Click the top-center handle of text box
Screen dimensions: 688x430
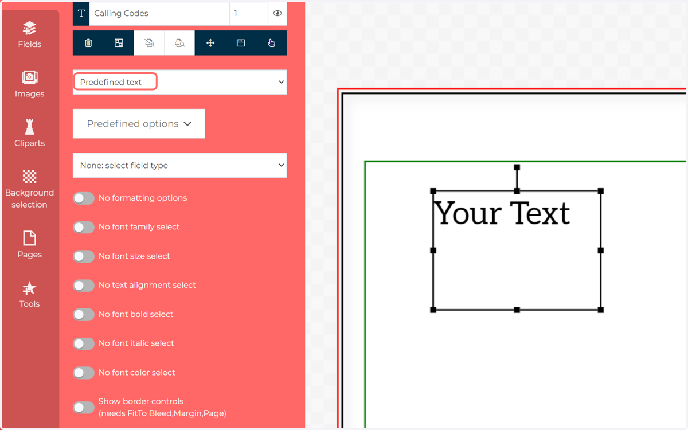[517, 191]
